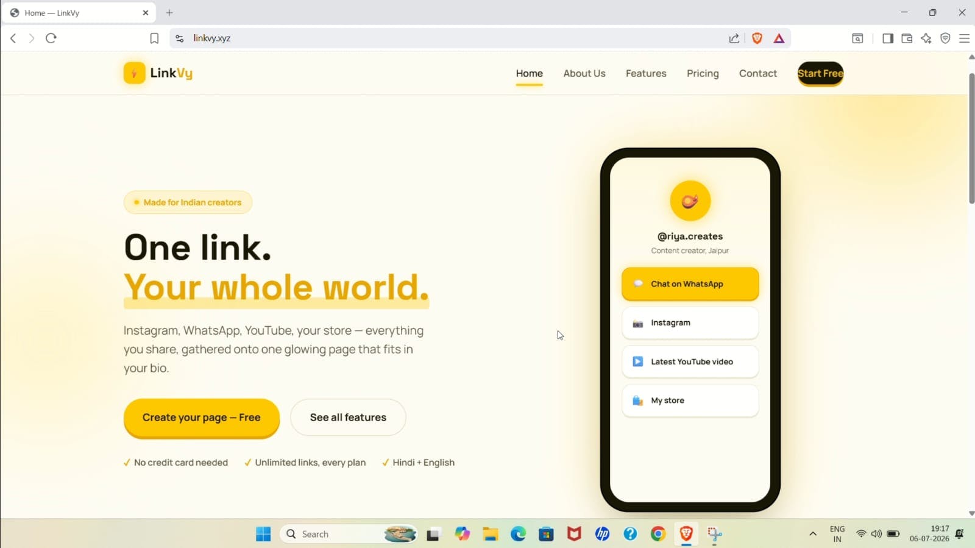This screenshot has height=548, width=975.
Task: Click the Start Free button
Action: pyautogui.click(x=820, y=74)
